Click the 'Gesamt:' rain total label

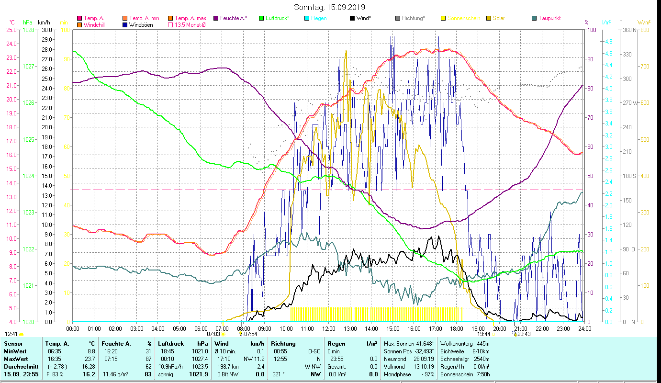tap(336, 366)
